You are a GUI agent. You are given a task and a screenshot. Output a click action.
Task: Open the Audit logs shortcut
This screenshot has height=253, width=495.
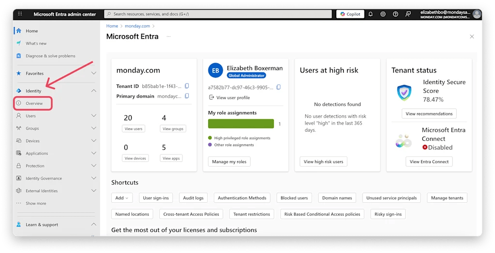[193, 198]
